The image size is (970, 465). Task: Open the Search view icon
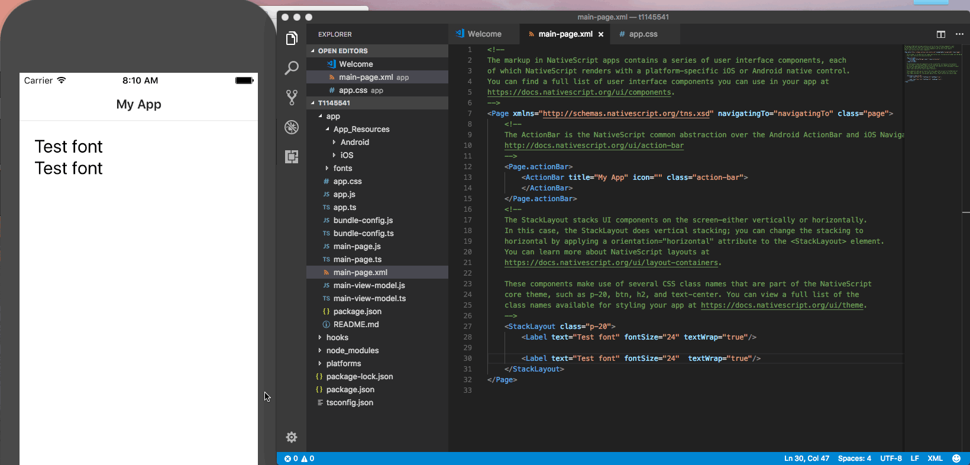tap(292, 68)
